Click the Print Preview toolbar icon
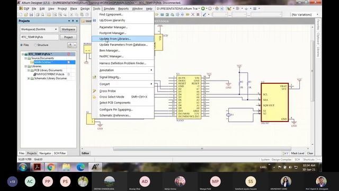339x191 pixels. click(42, 14)
